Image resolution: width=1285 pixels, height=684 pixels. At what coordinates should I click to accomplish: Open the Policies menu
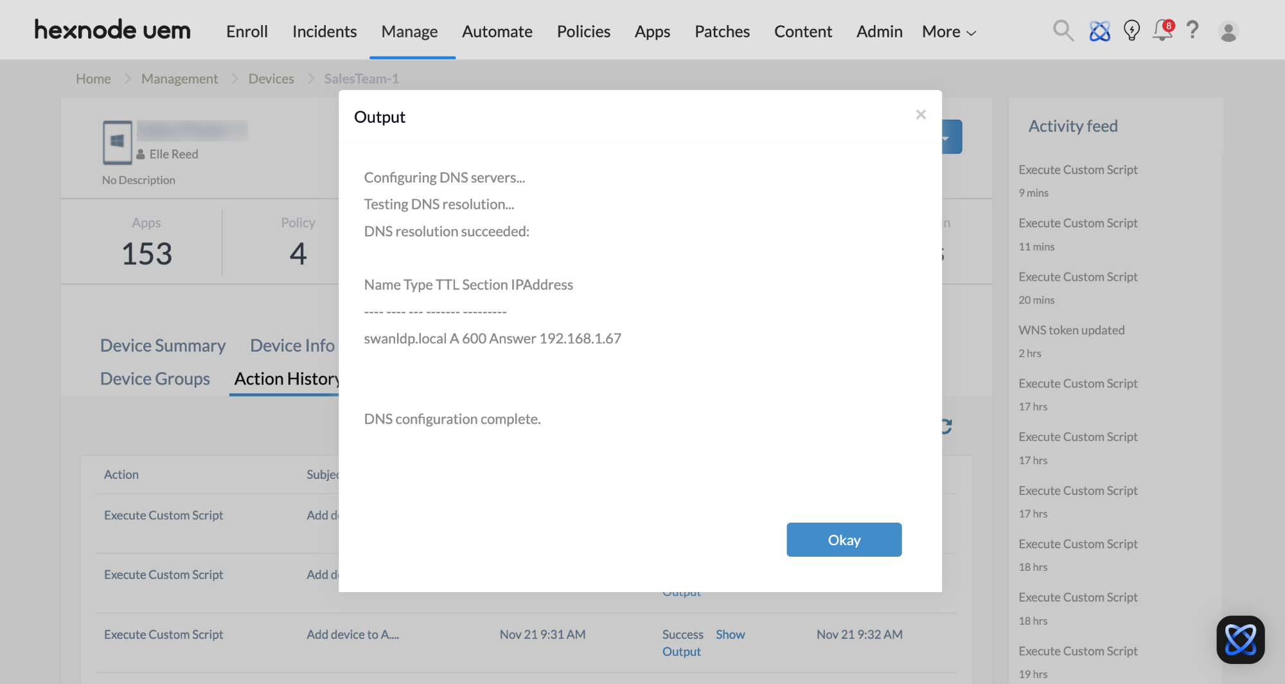click(583, 32)
